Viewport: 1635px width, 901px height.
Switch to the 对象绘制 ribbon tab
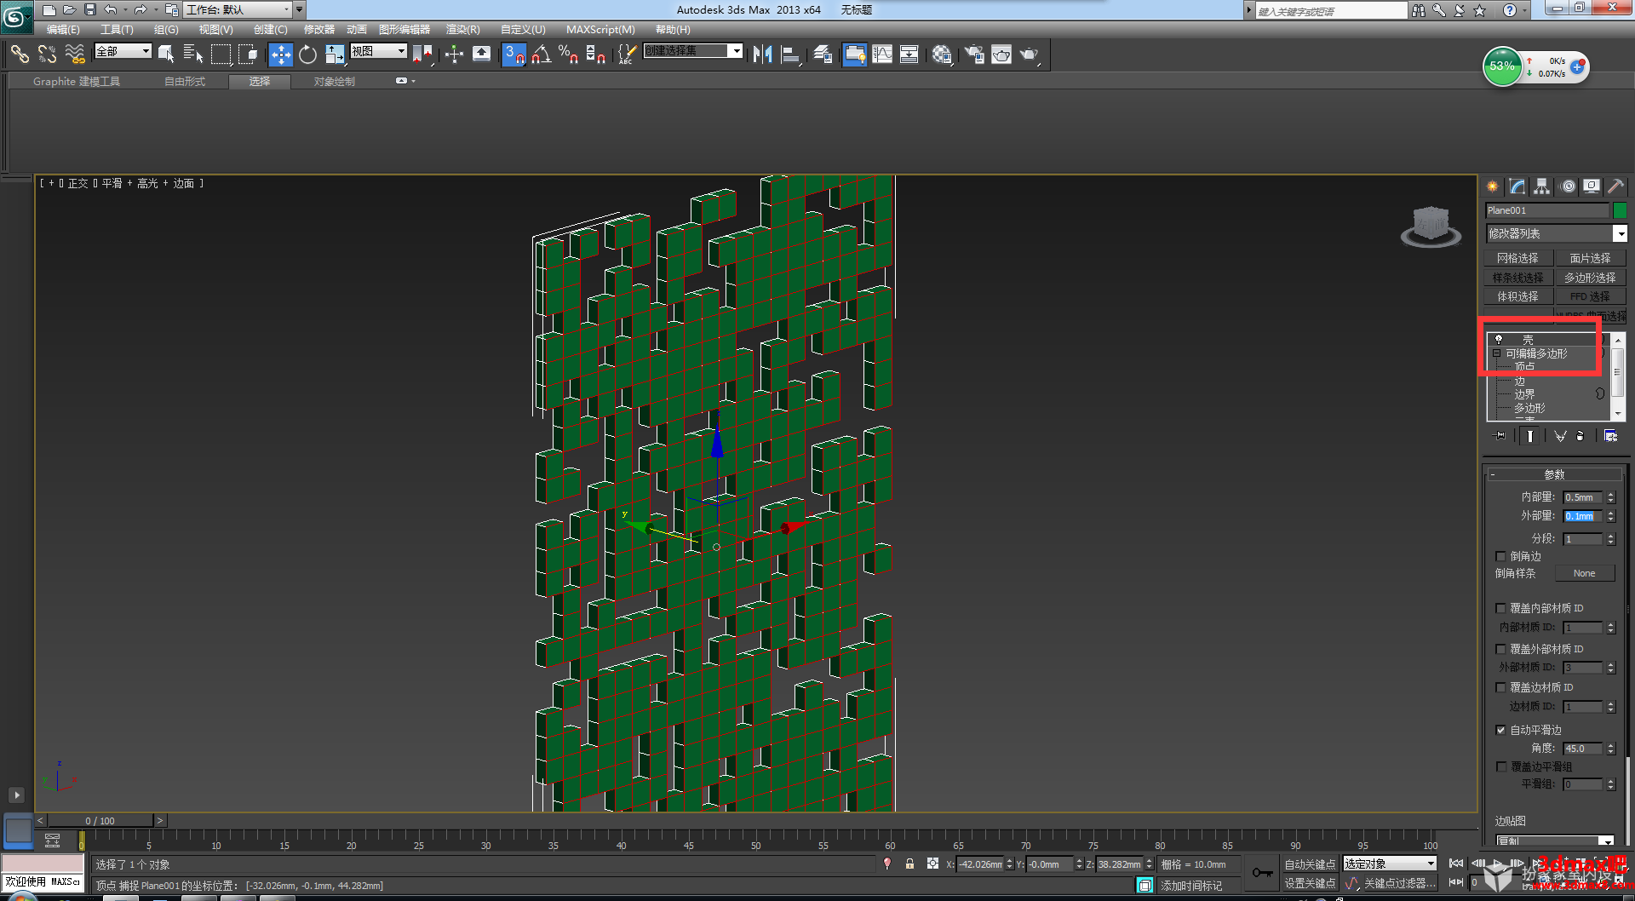coord(334,82)
